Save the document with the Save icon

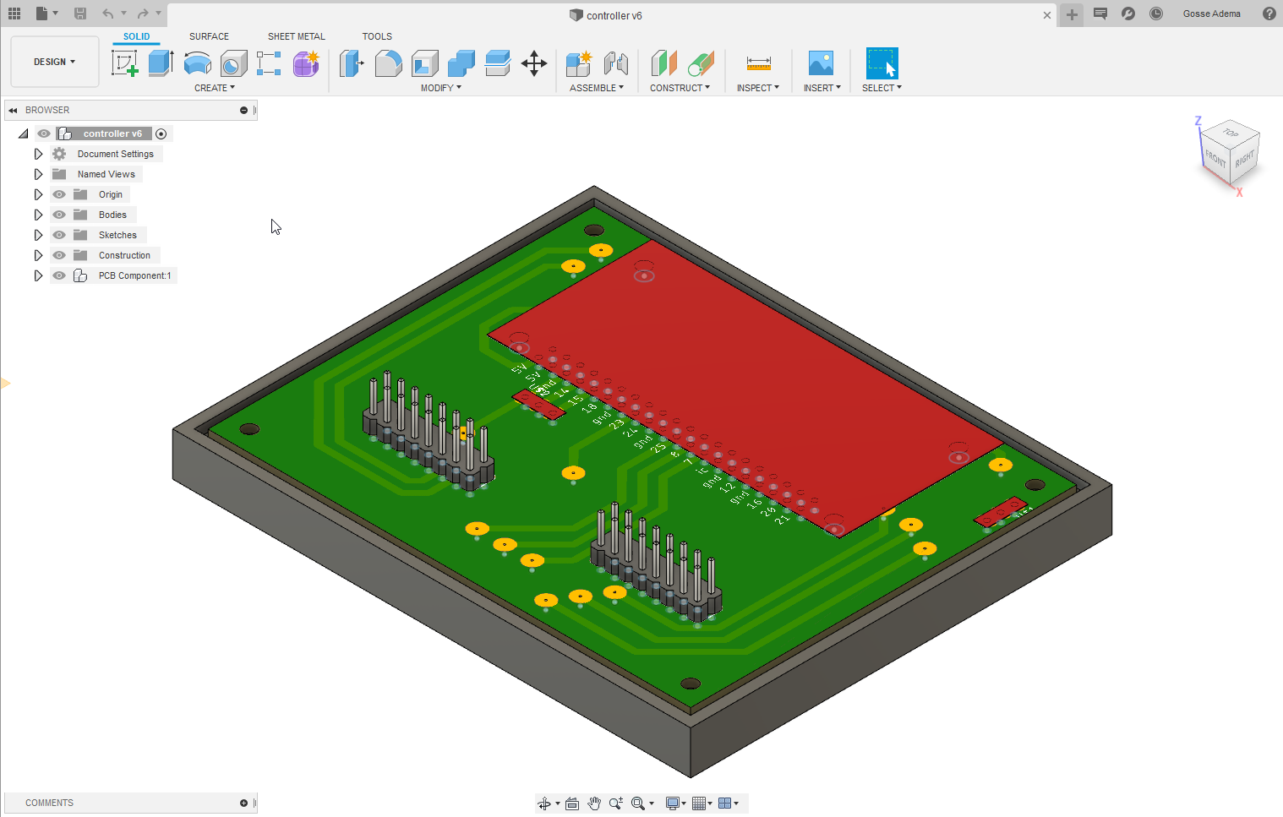80,14
